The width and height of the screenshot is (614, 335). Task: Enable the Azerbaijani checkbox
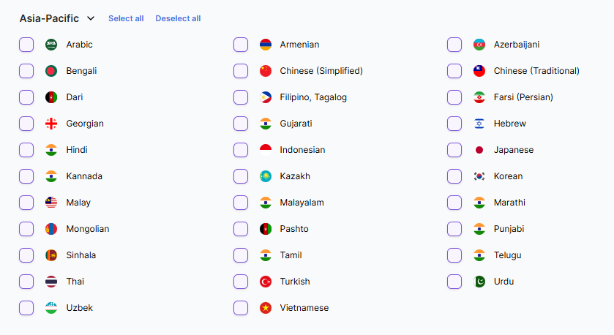454,45
